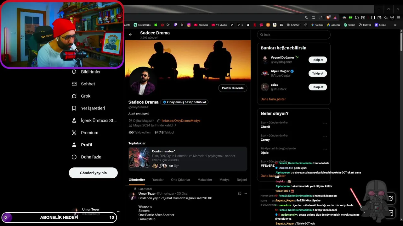The height and width of the screenshot is (226, 403).
Task: Open the Daha fazla sidebar menu
Action: click(86, 157)
